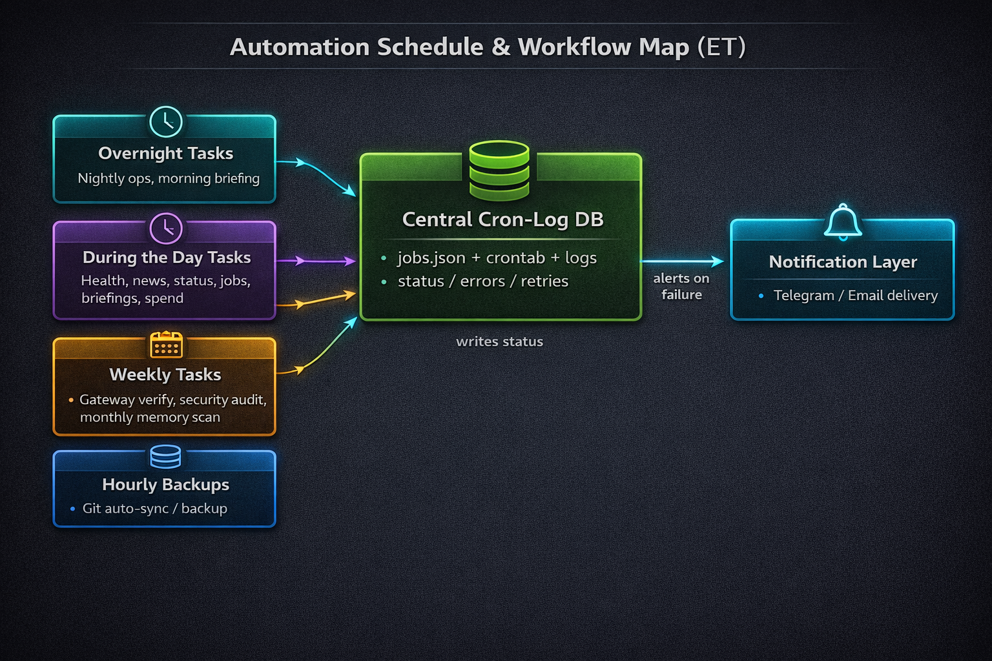
Task: Select the During the Day Tasks heading
Action: (x=167, y=258)
